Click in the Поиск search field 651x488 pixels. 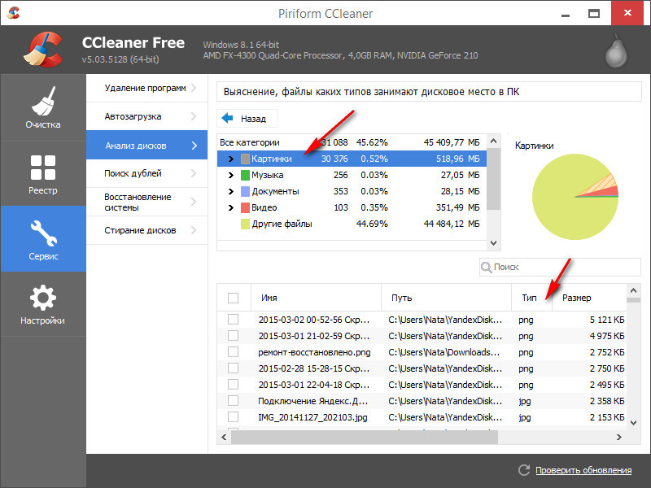point(560,267)
